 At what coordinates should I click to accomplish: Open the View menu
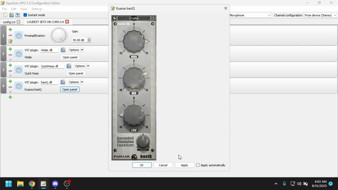click(x=24, y=9)
